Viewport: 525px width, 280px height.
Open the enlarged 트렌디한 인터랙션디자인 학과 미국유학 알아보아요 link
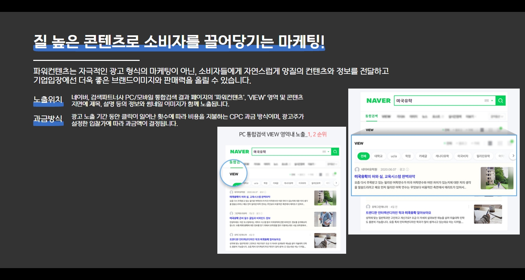tap(398, 213)
